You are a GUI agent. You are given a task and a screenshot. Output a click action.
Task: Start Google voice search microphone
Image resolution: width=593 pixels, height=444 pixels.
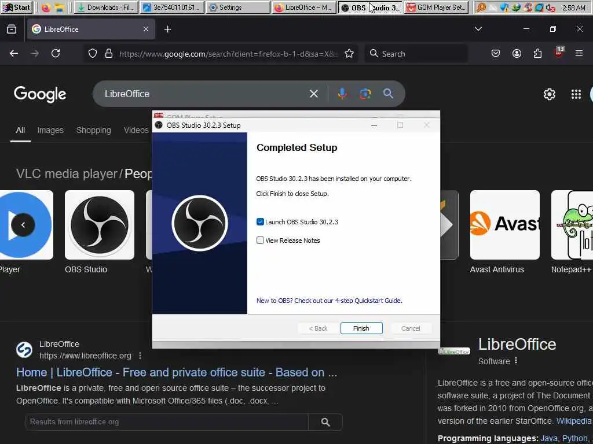pyautogui.click(x=342, y=94)
